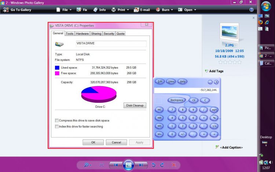The width and height of the screenshot is (275, 172).
Task: Click the calculator 1/x button
Action: pyautogui.click(x=214, y=126)
